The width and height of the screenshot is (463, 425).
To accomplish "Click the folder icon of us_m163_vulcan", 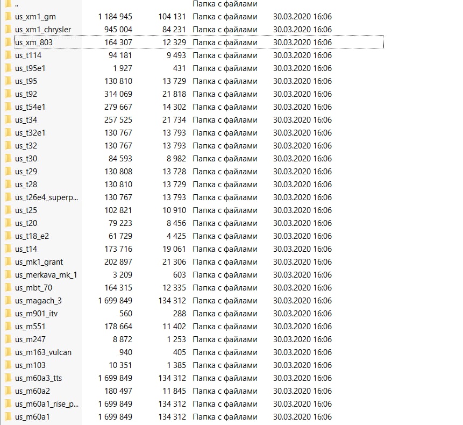I will 8,352.
